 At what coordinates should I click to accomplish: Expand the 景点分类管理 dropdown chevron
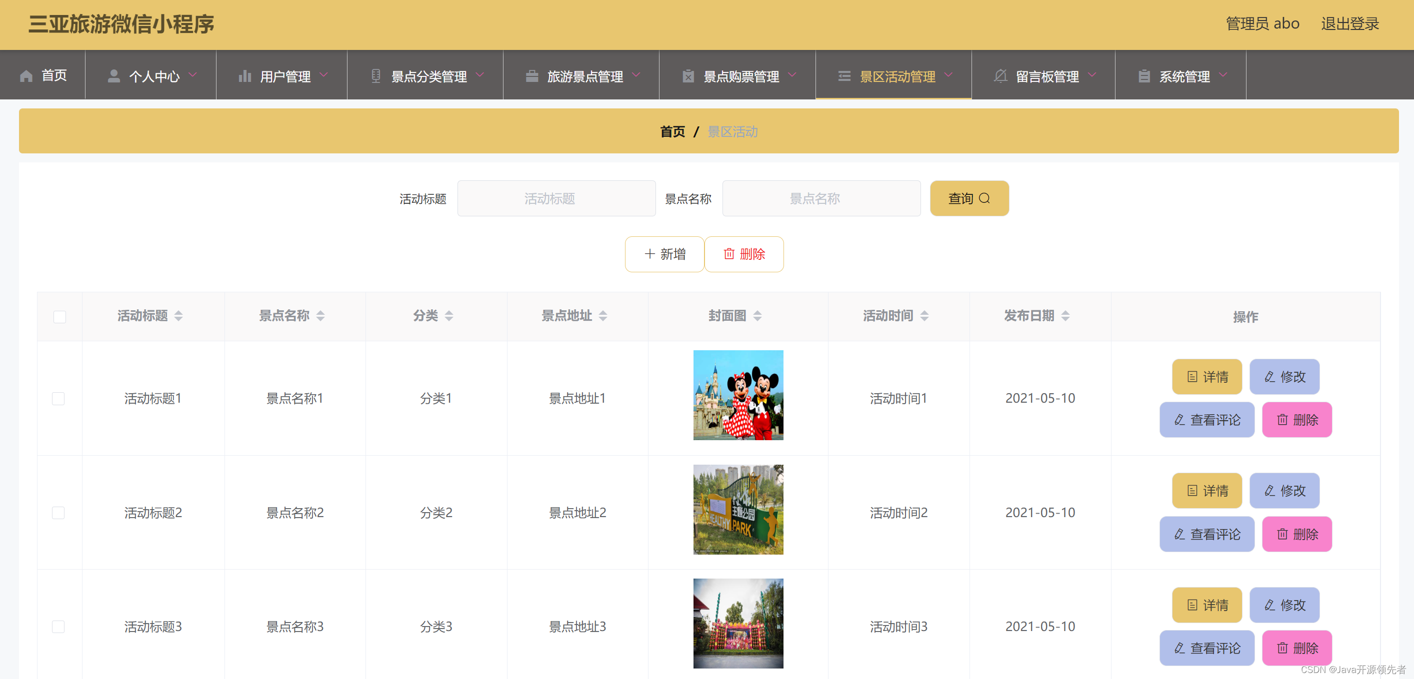[480, 74]
